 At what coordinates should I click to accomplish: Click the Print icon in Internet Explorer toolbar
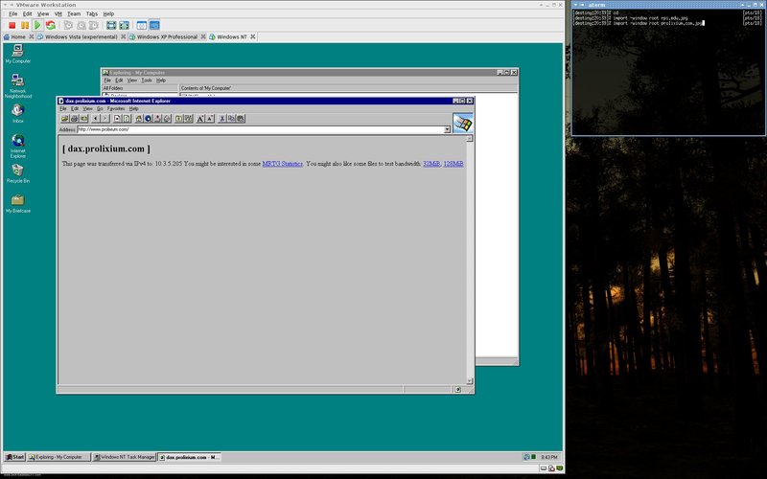click(x=75, y=119)
